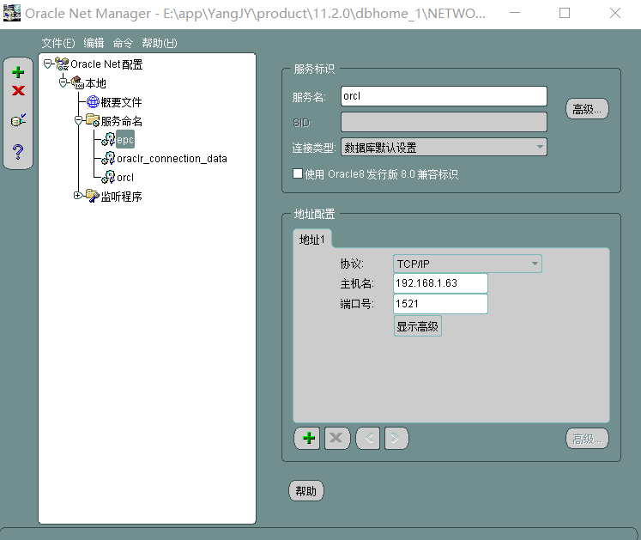Add a new address with green plus button
Image resolution: width=641 pixels, height=540 pixels.
[307, 439]
